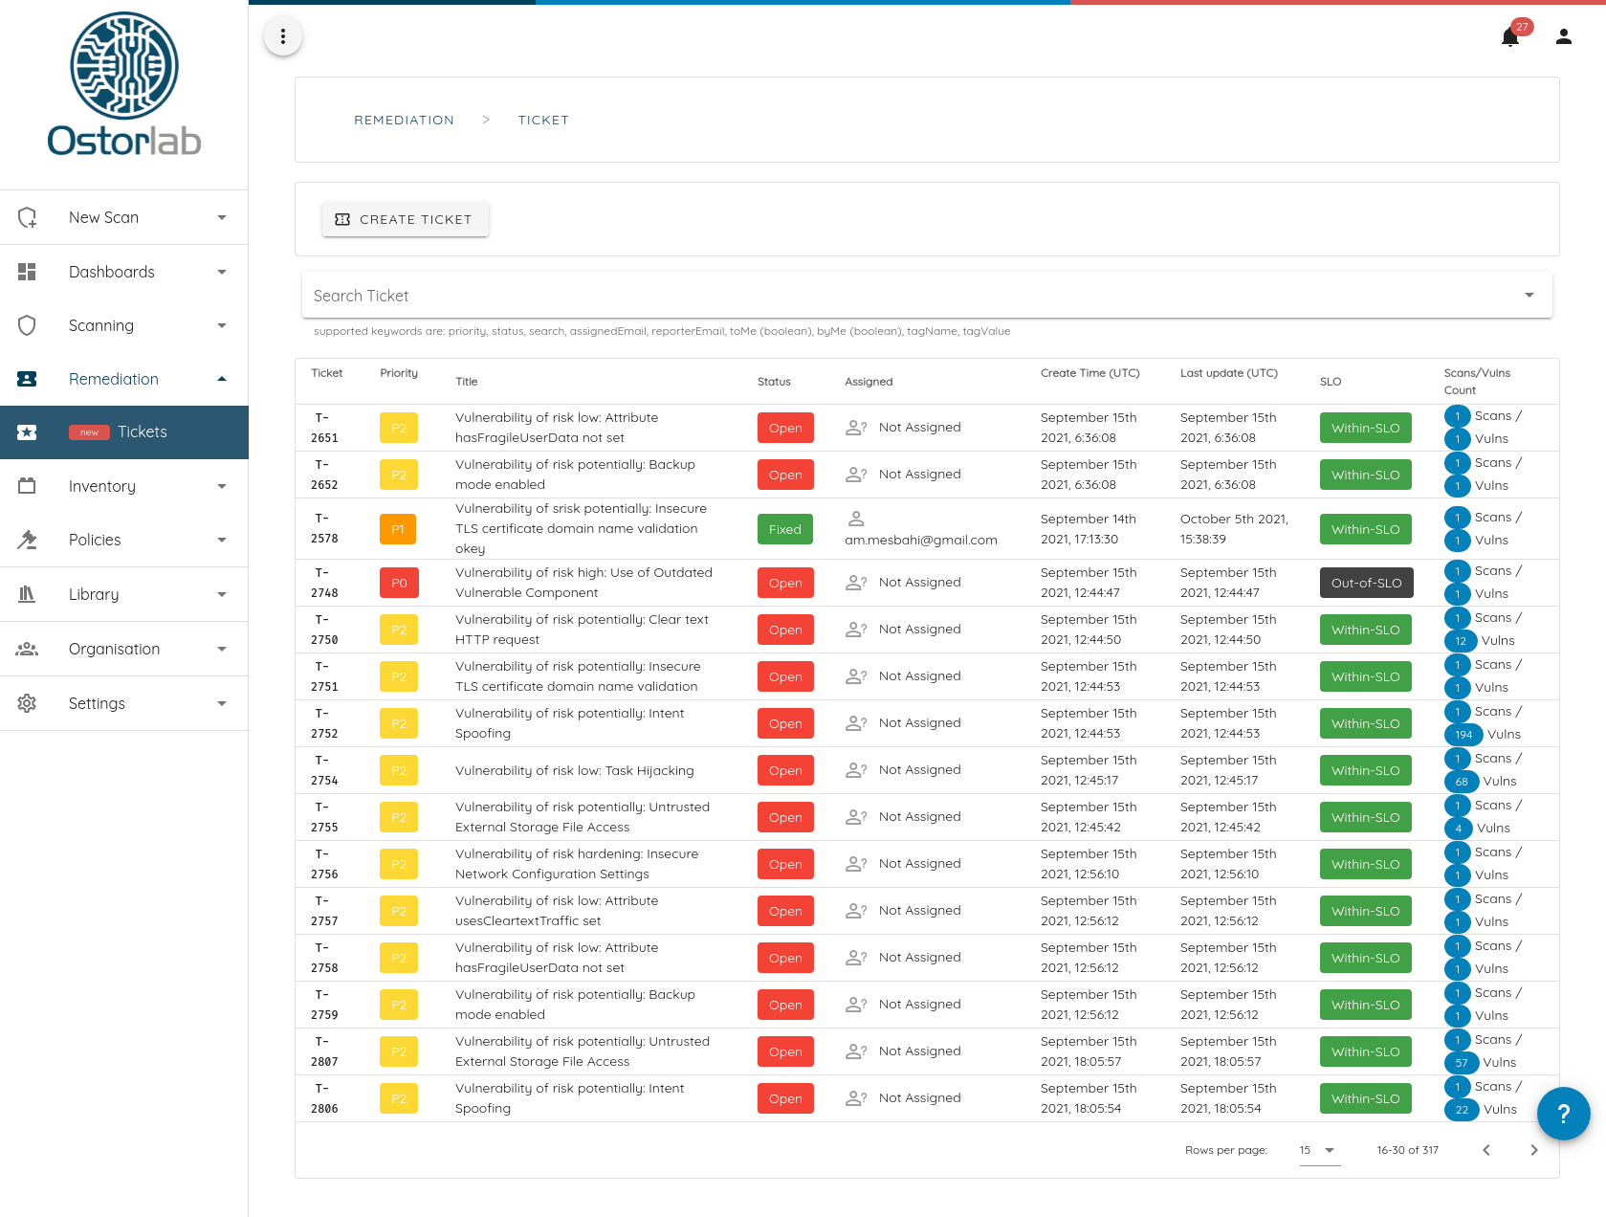The image size is (1606, 1217).
Task: Open the Tickets menu item
Action: click(124, 432)
